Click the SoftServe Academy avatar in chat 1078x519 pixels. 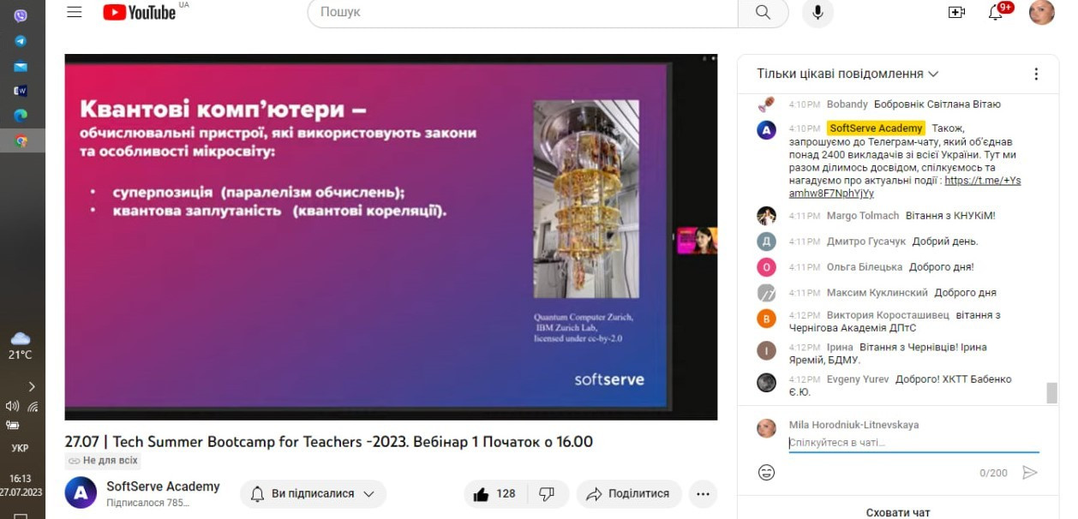coord(766,130)
